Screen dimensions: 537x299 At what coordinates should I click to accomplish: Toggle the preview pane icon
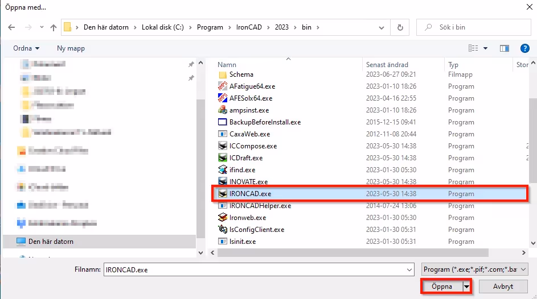pyautogui.click(x=504, y=48)
